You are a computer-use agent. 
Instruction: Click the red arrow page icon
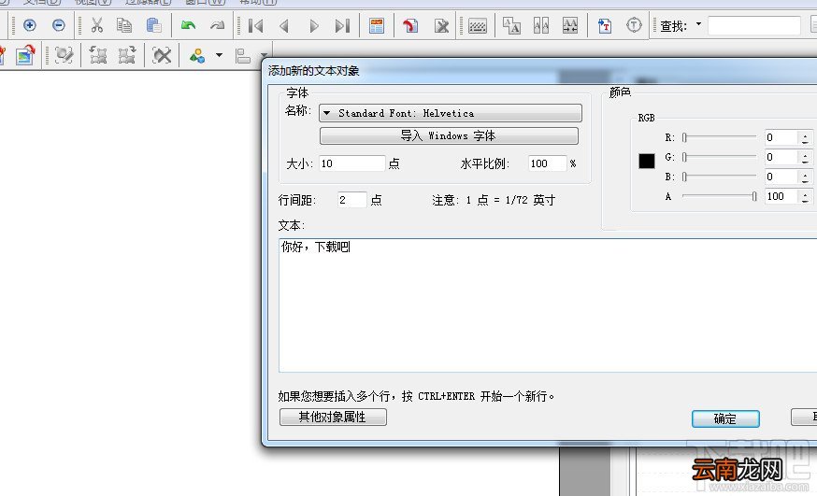410,25
